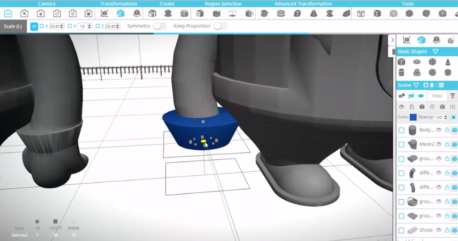458x241 pixels.
Task: Click the Scale (L) label button
Action: pos(13,26)
